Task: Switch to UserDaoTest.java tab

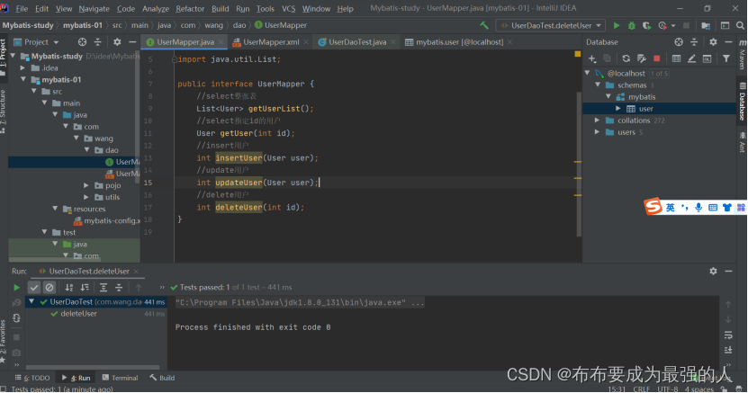Action: (x=357, y=42)
